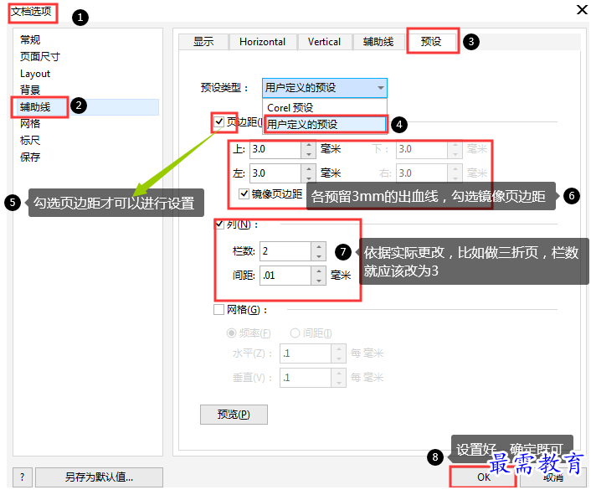This screenshot has height=490, width=591.
Task: Increase the 下 margin with up arrow
Action: tap(455, 145)
